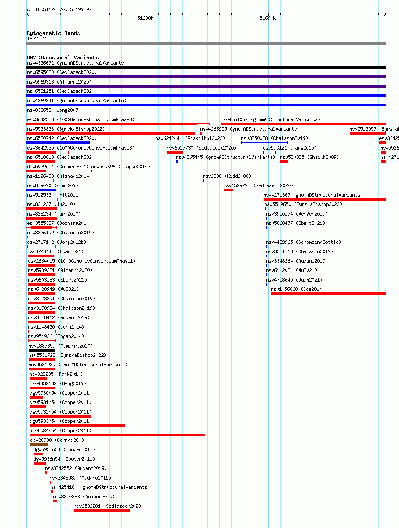Click nsv1148430 (John2014) label
The image size is (399, 528).
coord(56,327)
